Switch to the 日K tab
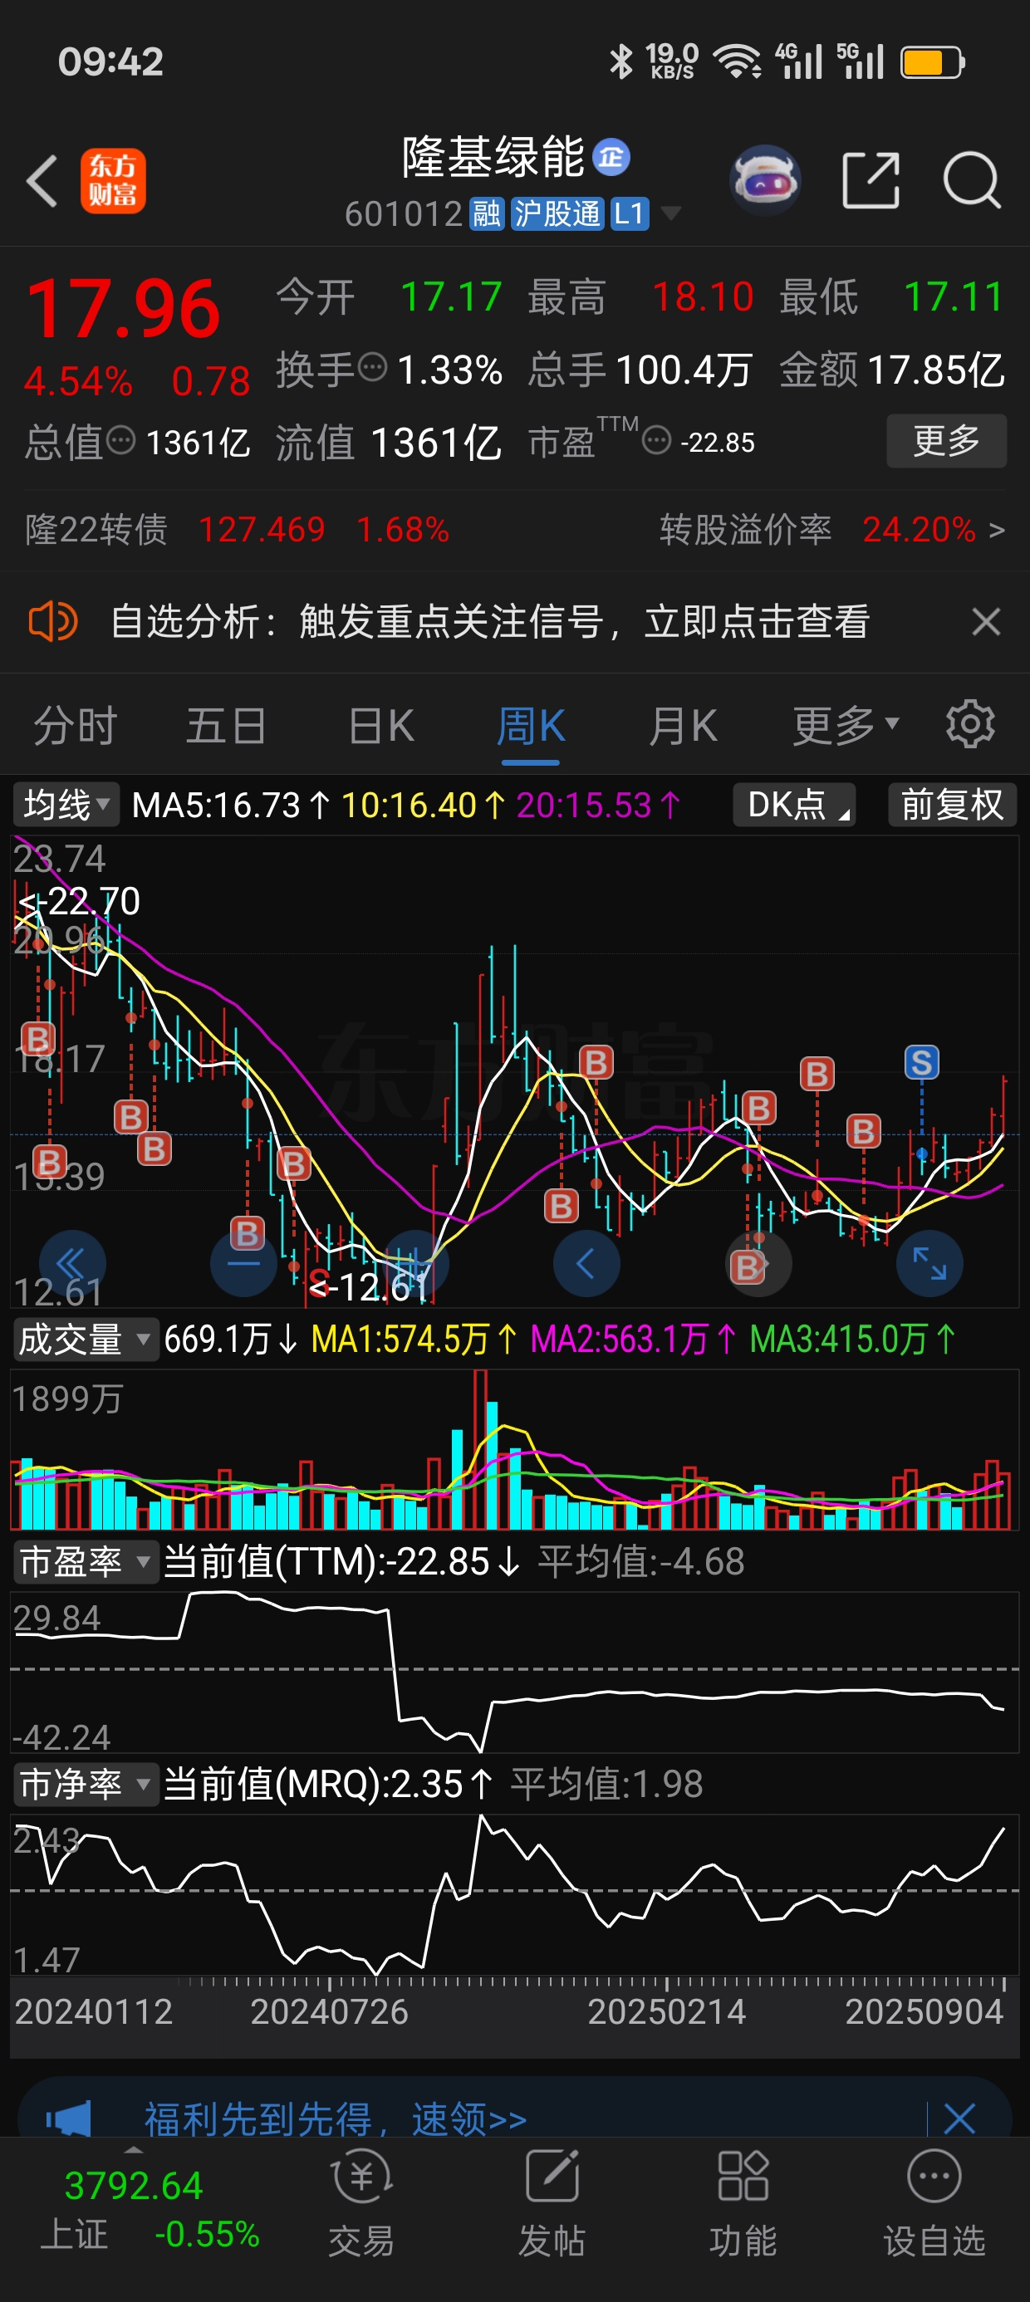1030x2302 pixels. [381, 725]
